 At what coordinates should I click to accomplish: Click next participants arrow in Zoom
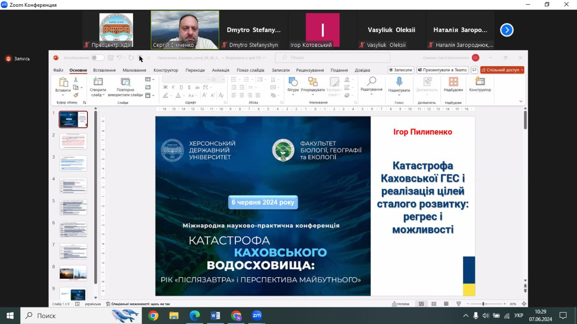507,30
